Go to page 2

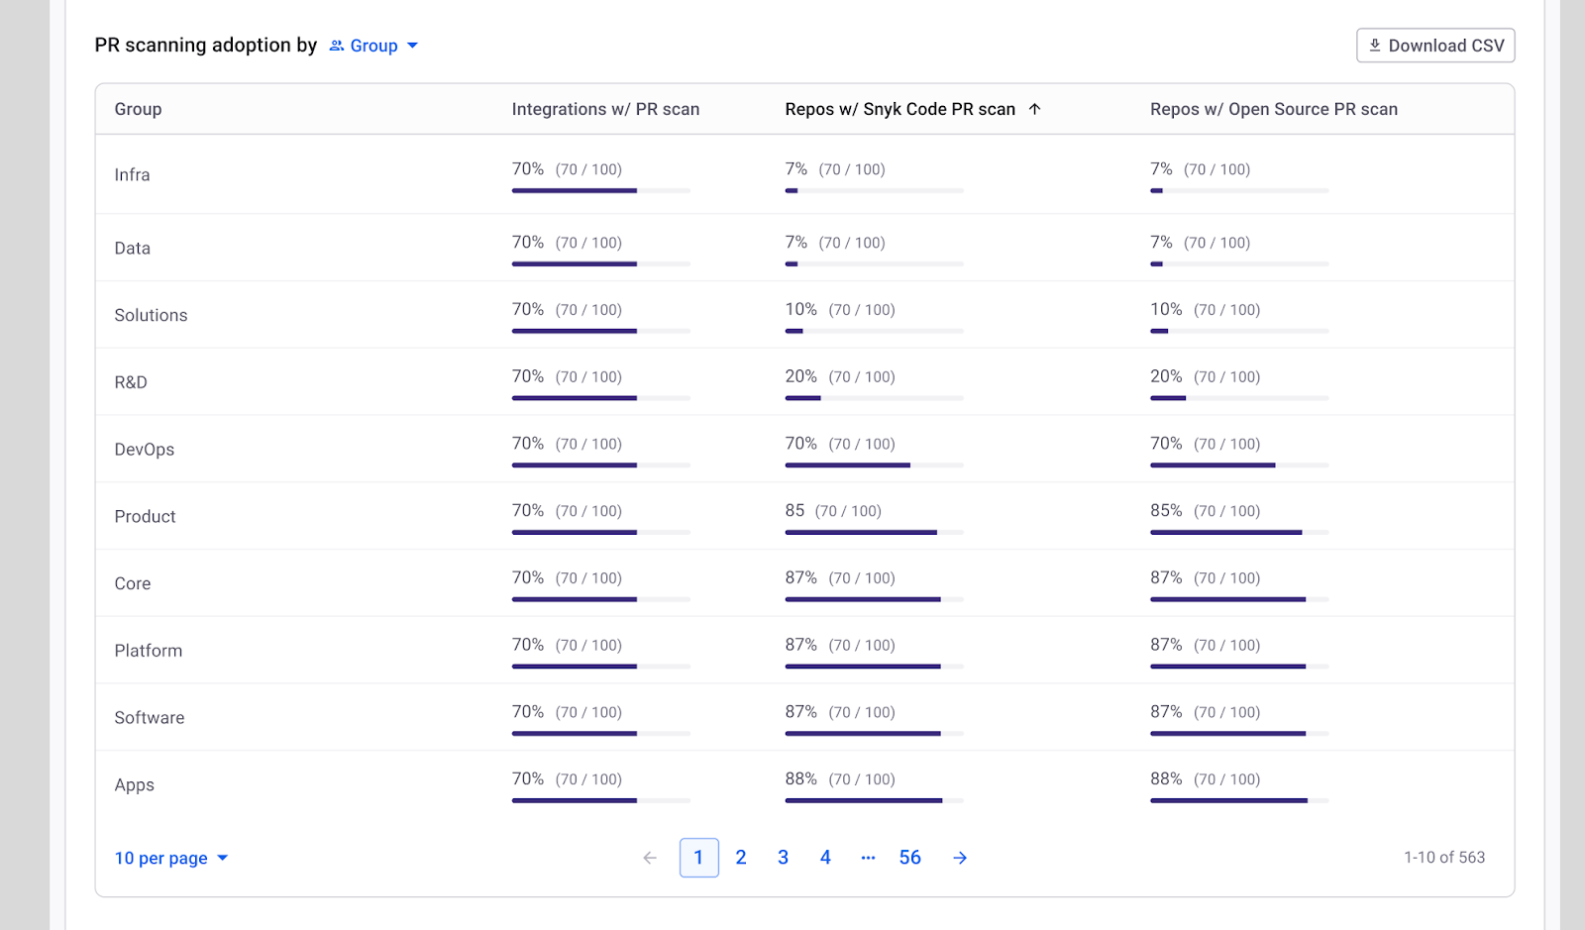pyautogui.click(x=741, y=858)
